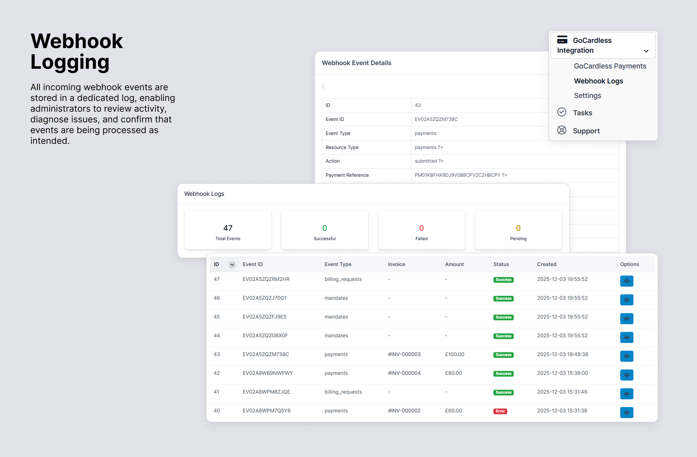Viewport: 697px width, 457px height.
Task: View mandates event 46 details
Action: point(626,300)
